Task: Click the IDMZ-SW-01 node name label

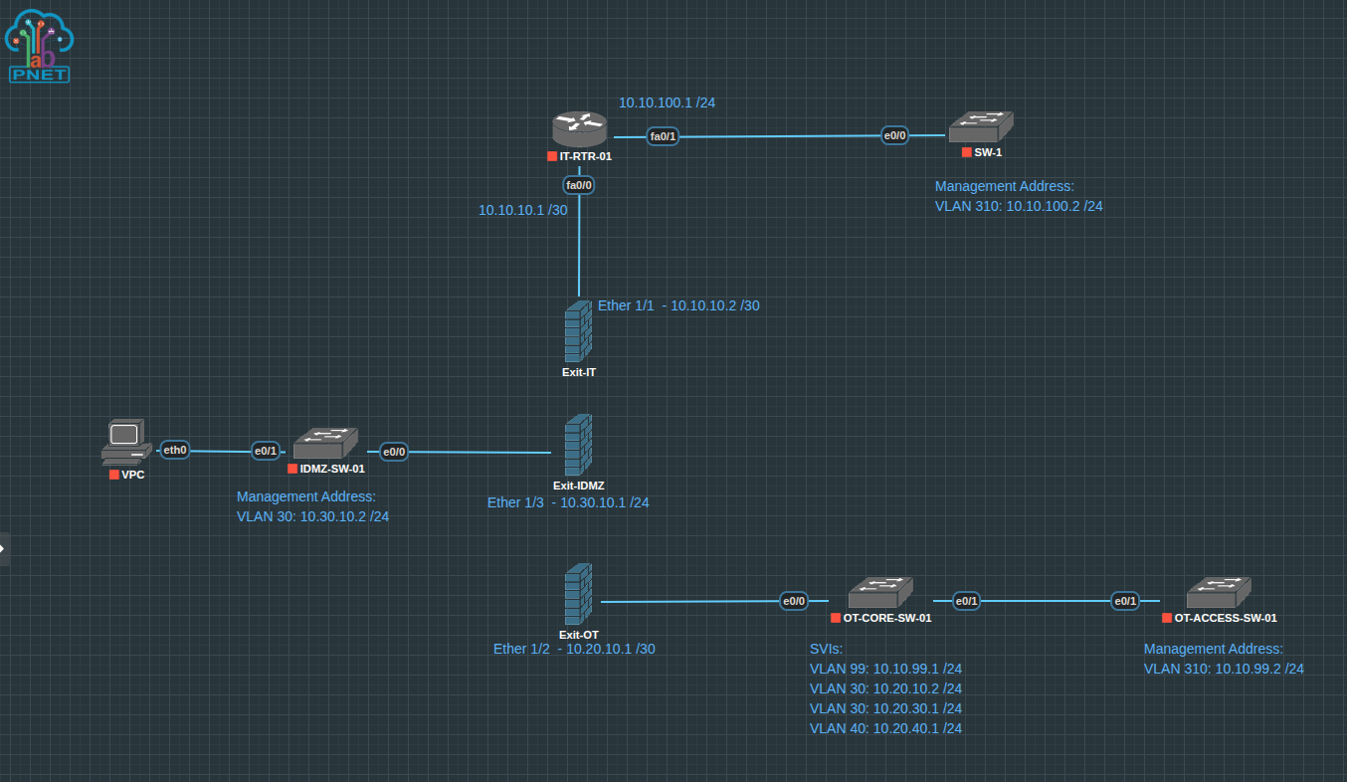Action: pos(332,469)
